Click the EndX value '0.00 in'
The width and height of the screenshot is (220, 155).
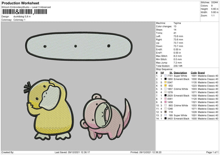[x=177, y=49]
